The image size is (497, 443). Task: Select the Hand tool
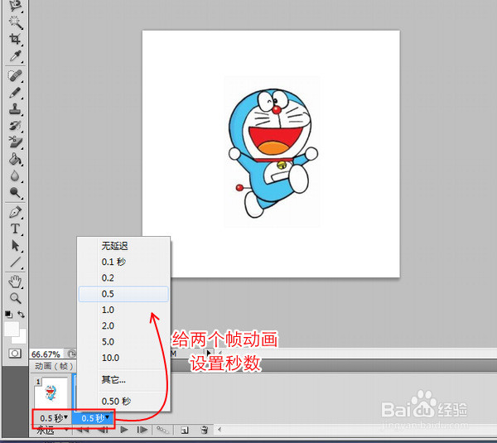coord(15,282)
